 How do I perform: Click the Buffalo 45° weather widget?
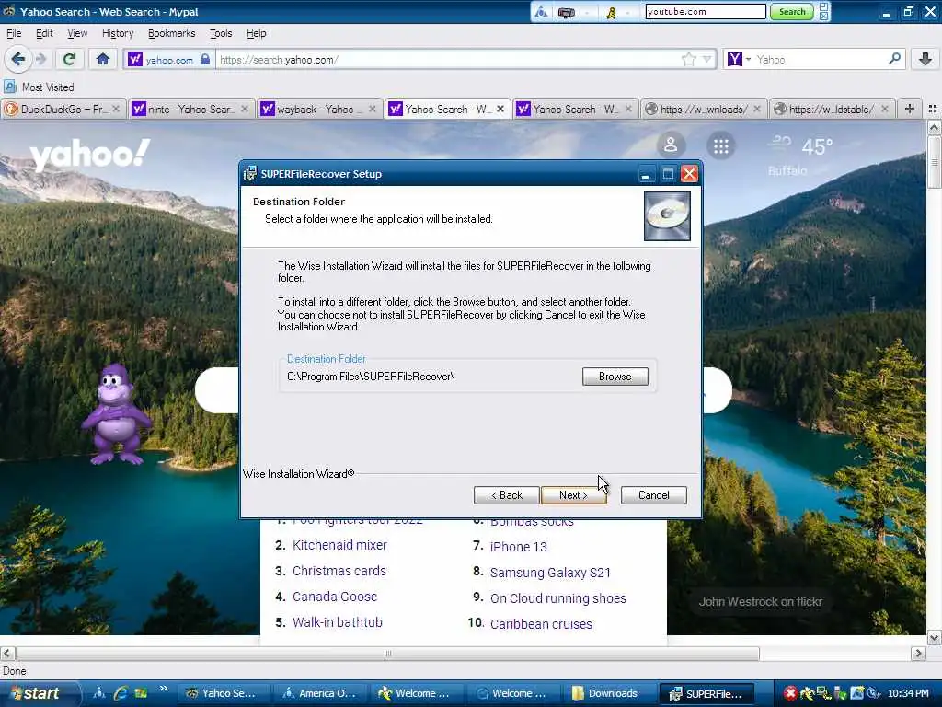click(800, 155)
